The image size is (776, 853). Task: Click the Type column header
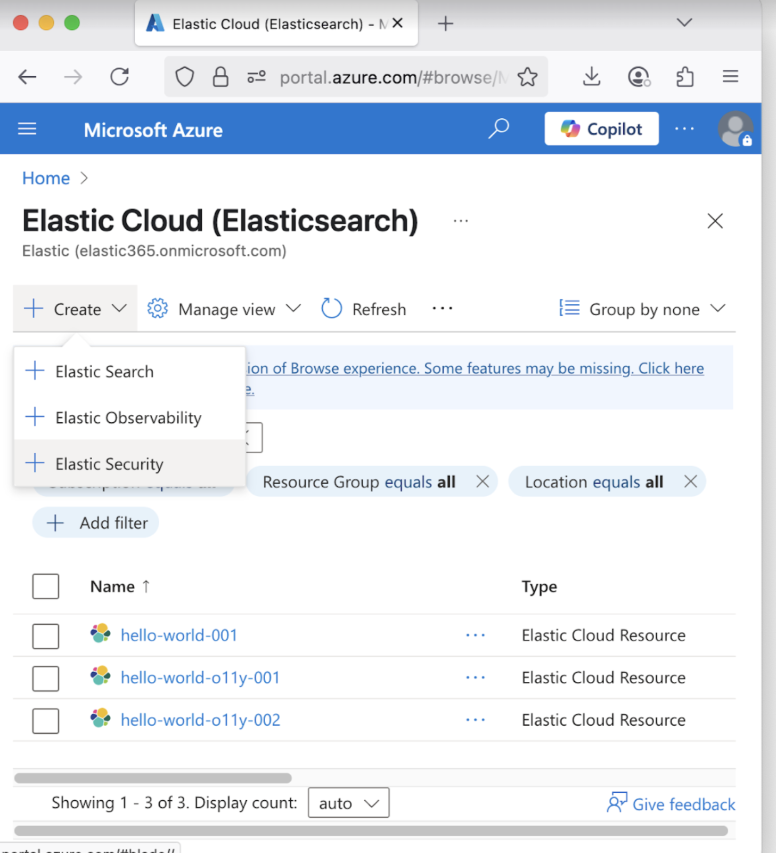539,586
